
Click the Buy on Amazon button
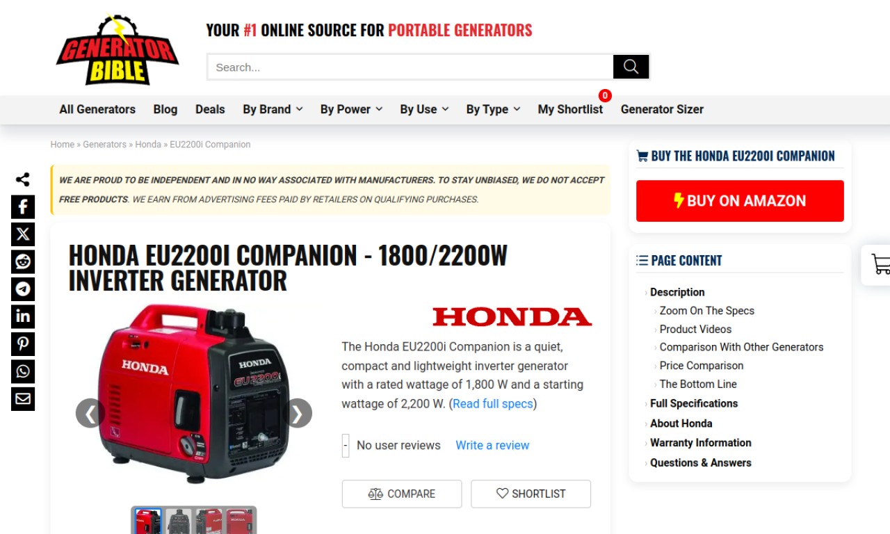click(x=740, y=201)
